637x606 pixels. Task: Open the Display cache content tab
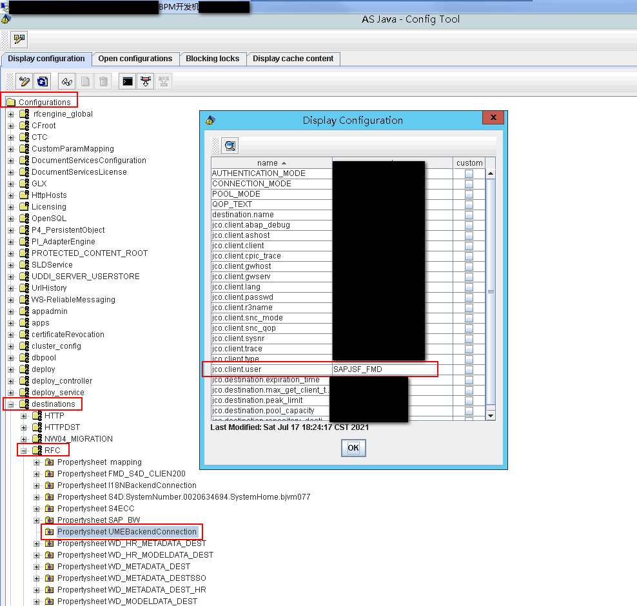[x=293, y=59]
